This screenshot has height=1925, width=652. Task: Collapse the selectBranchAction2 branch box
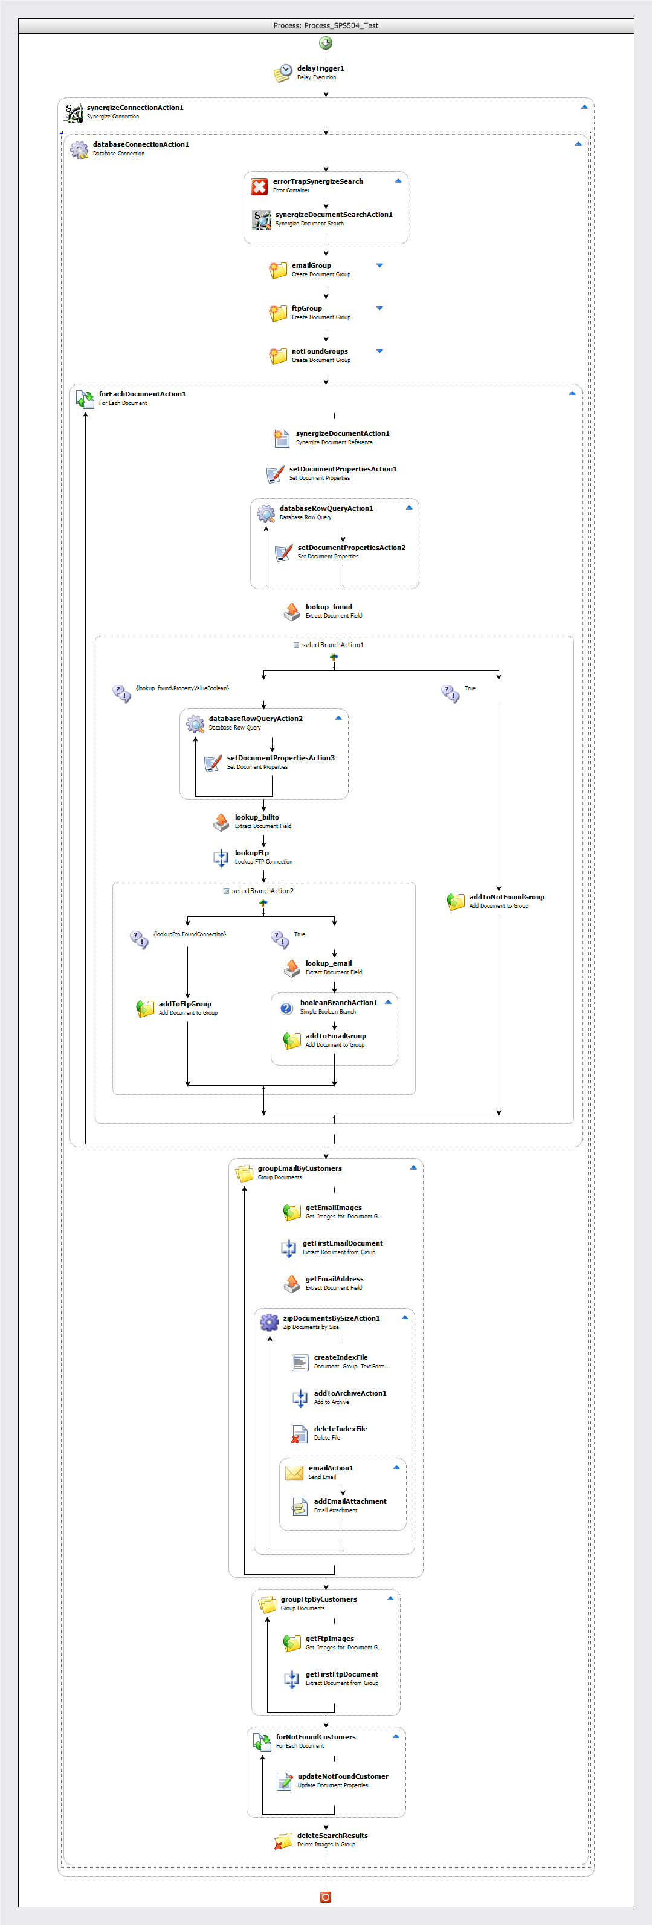(x=226, y=891)
